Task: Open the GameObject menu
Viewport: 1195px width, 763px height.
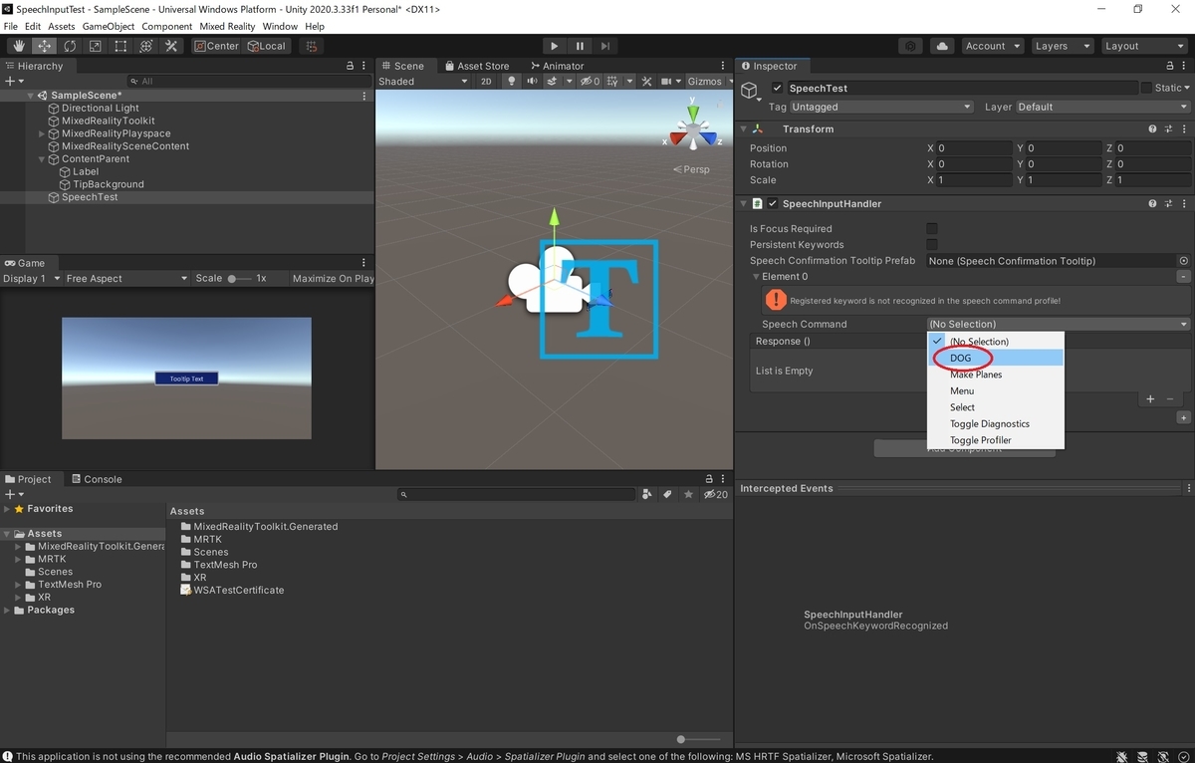Action: click(x=108, y=26)
